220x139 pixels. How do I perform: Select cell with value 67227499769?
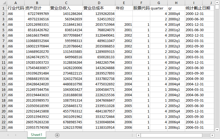[x=37, y=14]
